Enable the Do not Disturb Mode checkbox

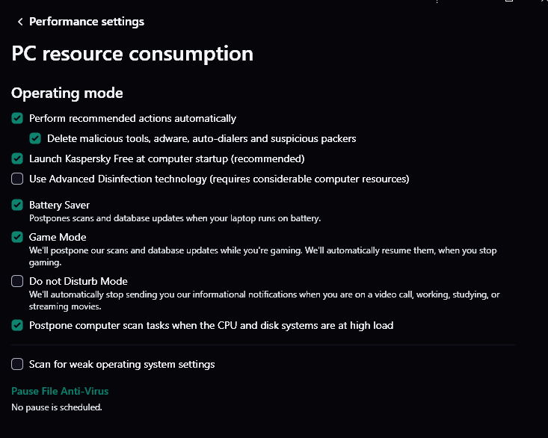(17, 281)
